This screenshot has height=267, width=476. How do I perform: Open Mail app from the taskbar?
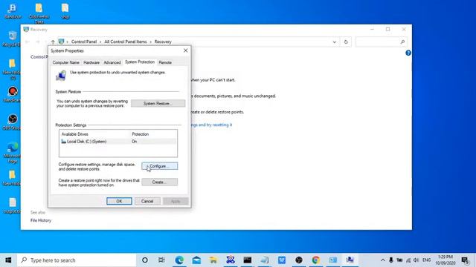click(196, 260)
